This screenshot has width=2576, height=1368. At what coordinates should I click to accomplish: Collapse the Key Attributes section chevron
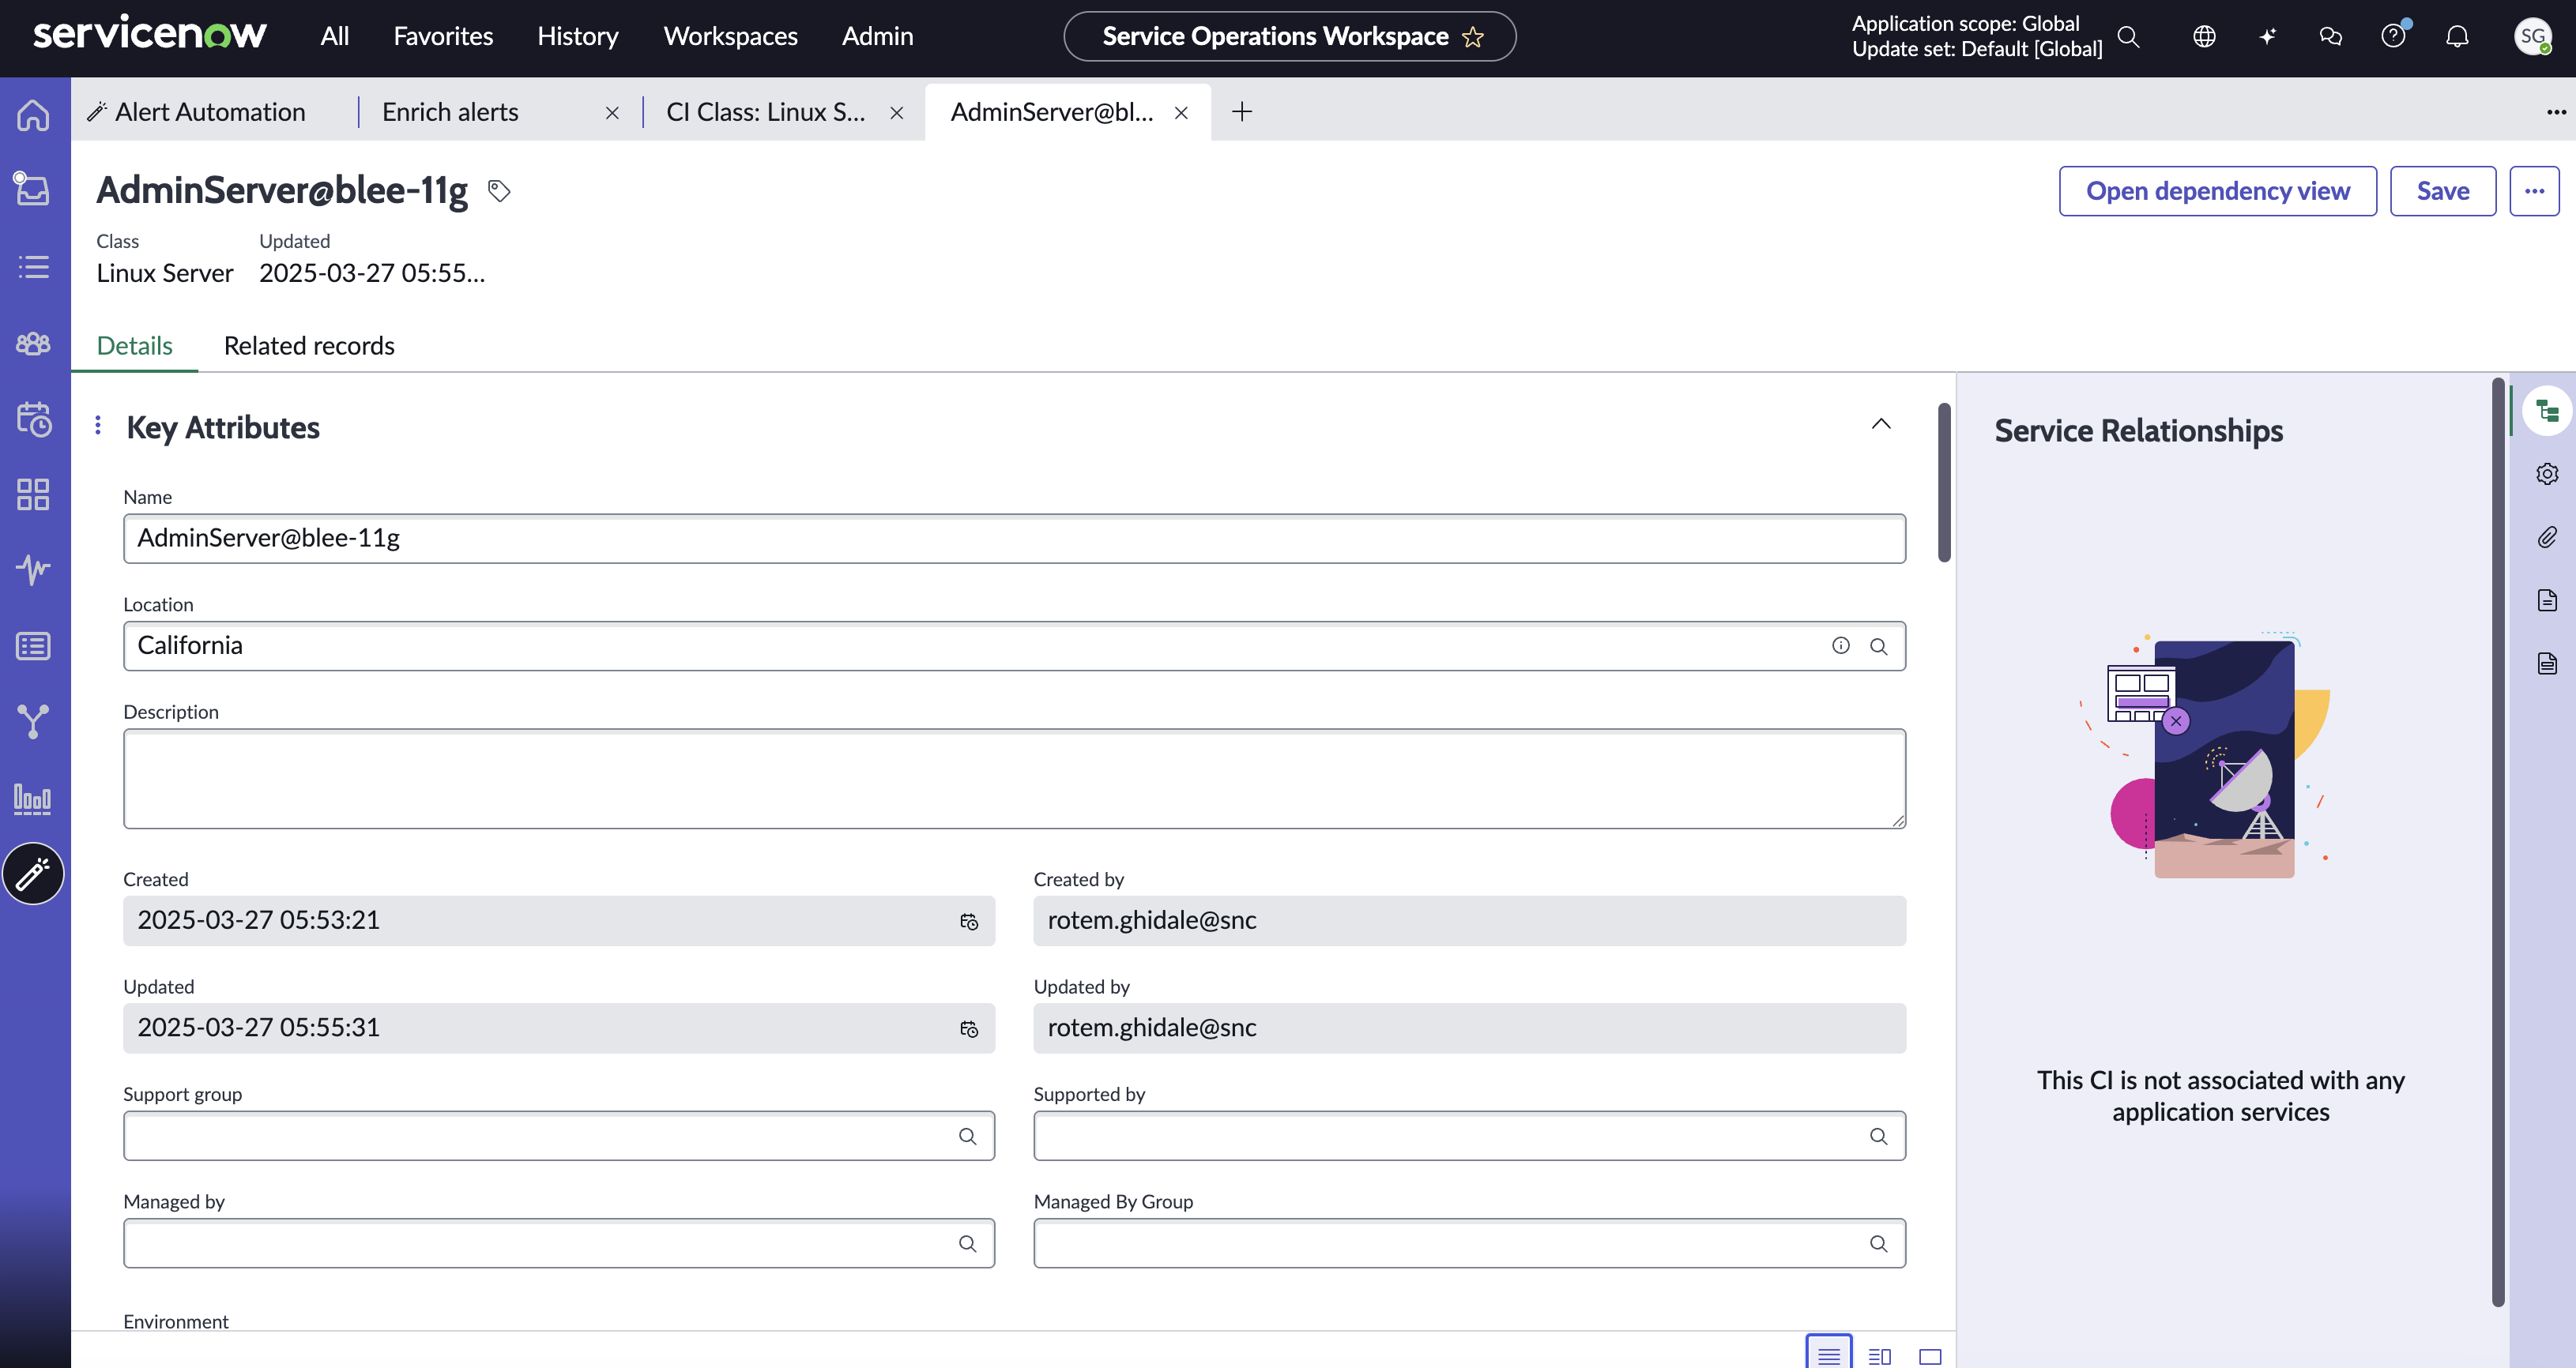coord(1881,425)
